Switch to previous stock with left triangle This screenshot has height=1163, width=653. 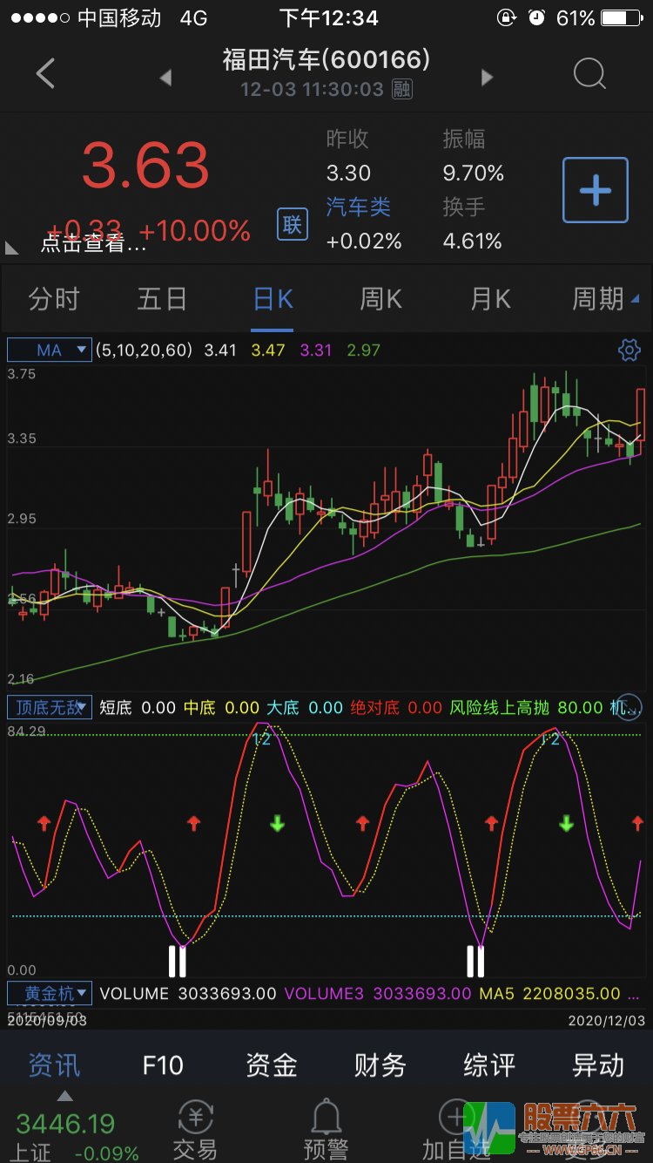coord(165,78)
